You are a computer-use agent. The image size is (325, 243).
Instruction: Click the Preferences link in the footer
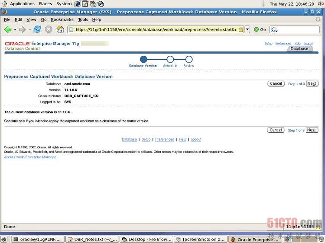[164, 139]
